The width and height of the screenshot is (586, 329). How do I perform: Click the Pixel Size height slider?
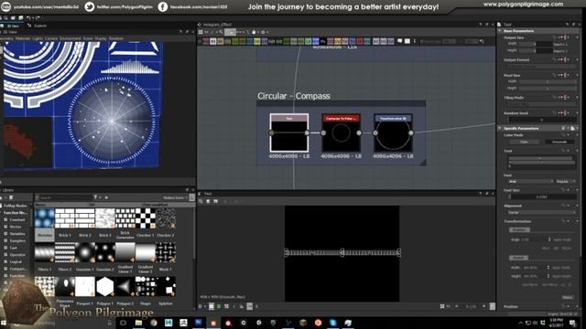548,89
